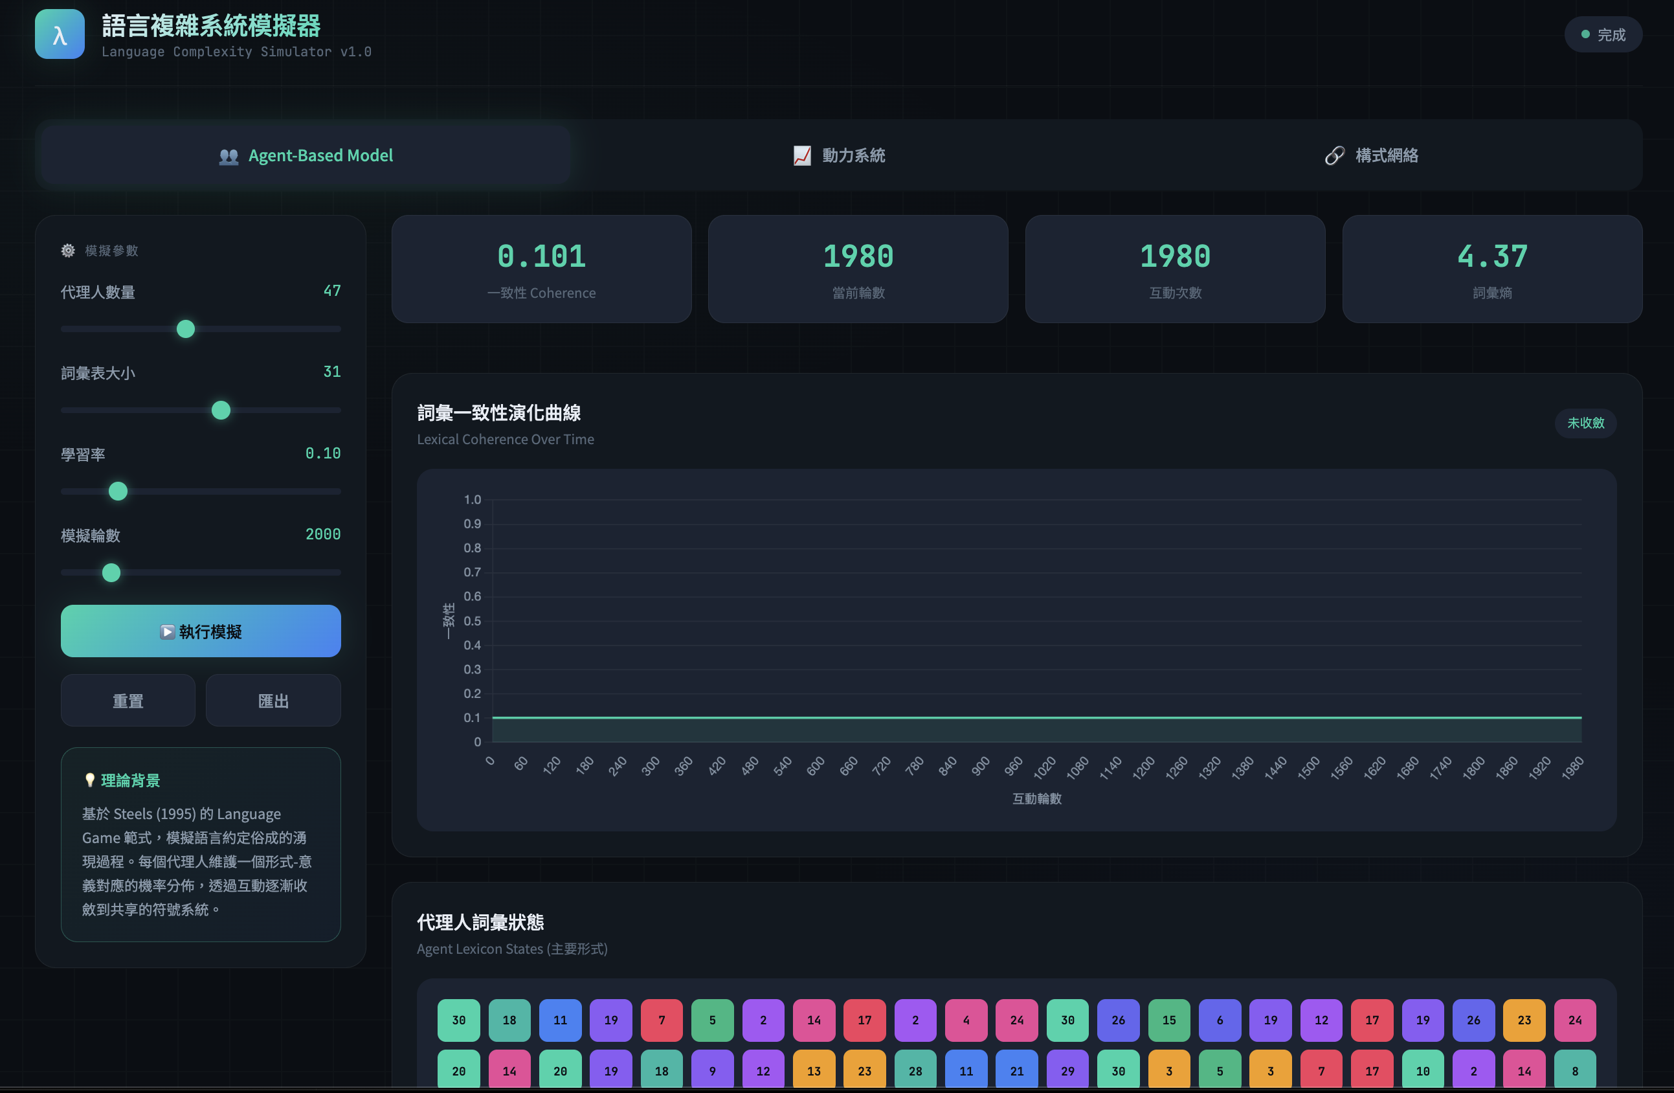
Task: Click the orange agent tile labeled 13
Action: (x=813, y=1070)
